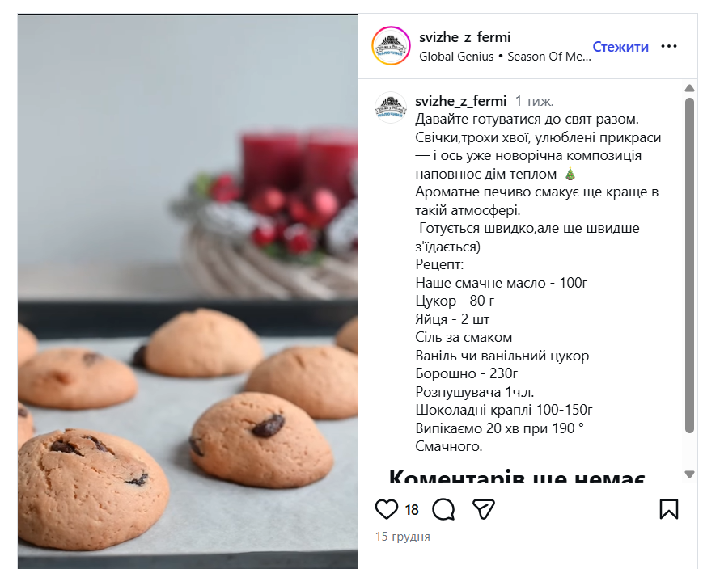Click svizhe_z_fermi avatar beside caption

(x=391, y=108)
